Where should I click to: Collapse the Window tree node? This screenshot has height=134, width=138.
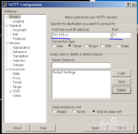(7, 43)
